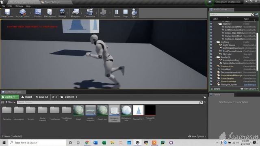Launch the Marketplace from the toolbar

50,13
